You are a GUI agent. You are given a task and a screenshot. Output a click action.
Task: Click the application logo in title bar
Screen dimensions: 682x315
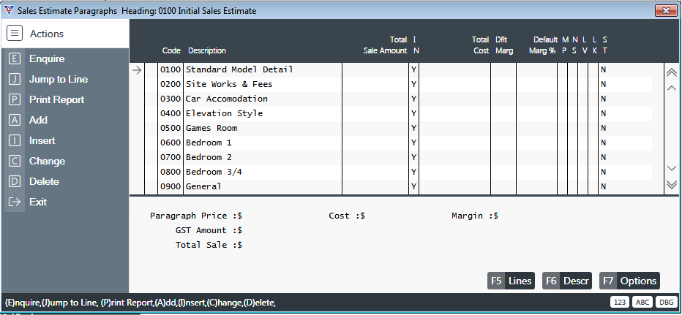pos(8,10)
